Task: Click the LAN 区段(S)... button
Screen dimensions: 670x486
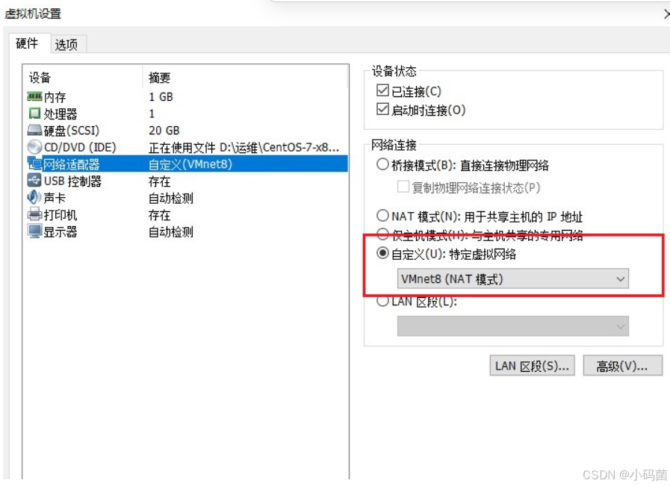Action: click(532, 366)
